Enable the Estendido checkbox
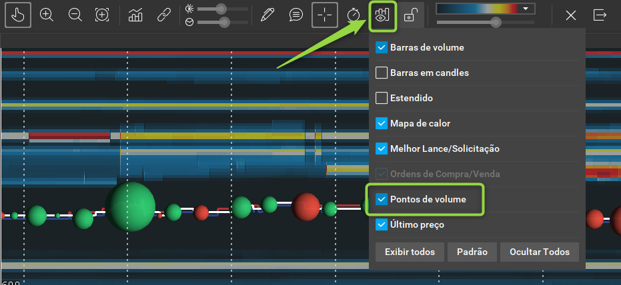The image size is (621, 285). pyautogui.click(x=382, y=98)
